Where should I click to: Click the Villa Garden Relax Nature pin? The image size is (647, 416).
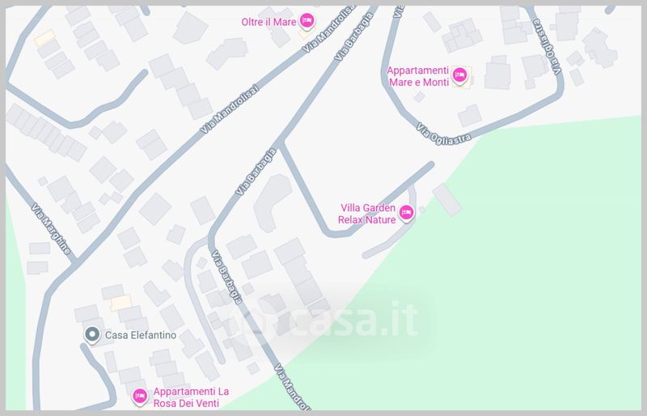407,213
